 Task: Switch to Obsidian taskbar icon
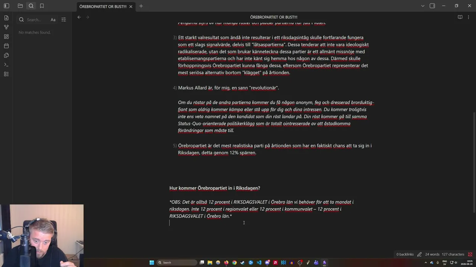coord(324,263)
